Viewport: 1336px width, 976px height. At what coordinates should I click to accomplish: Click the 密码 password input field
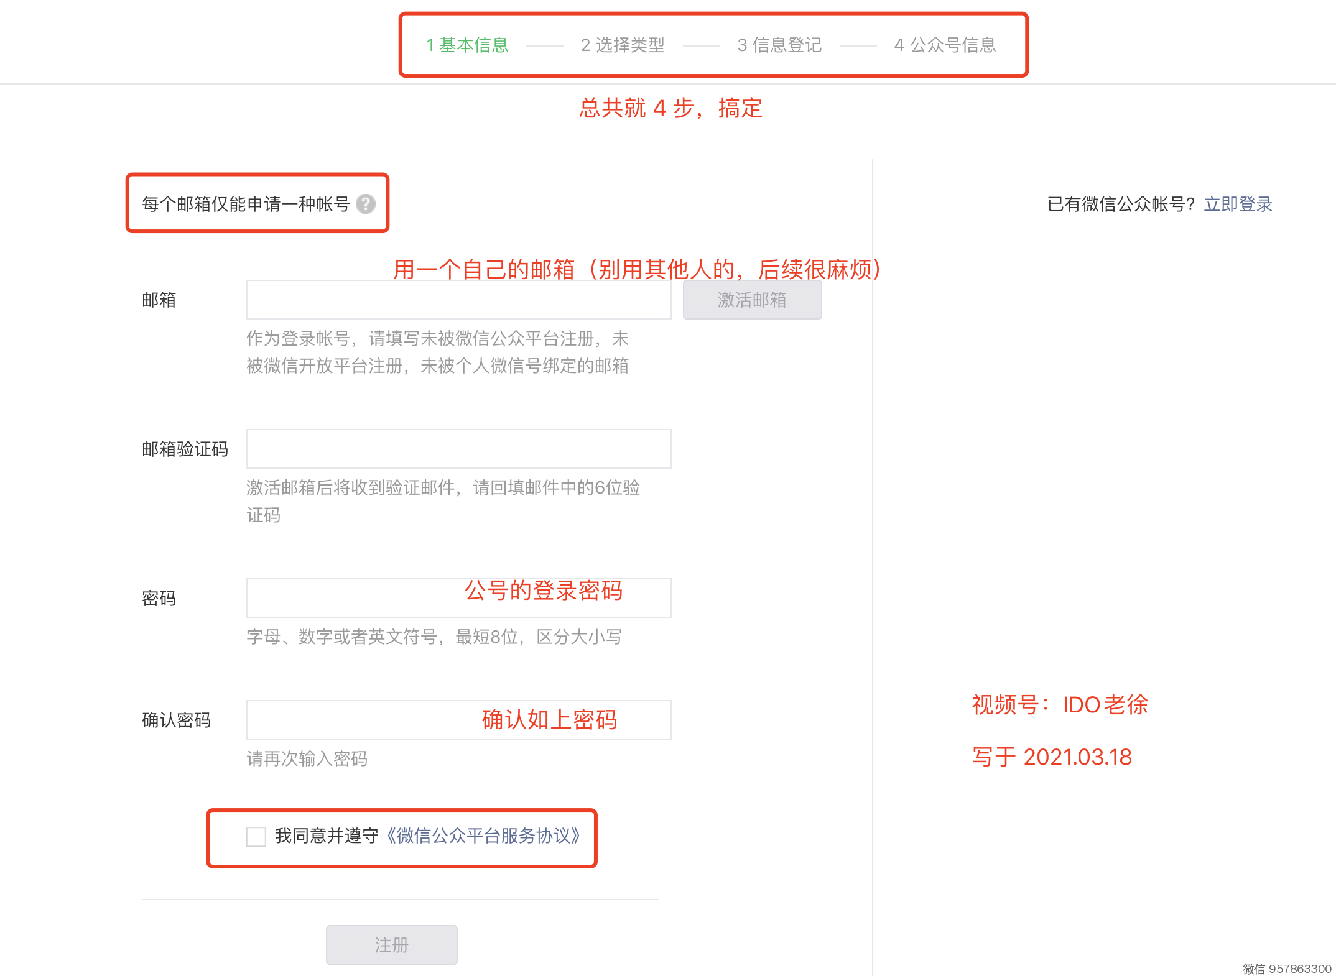click(x=373, y=597)
